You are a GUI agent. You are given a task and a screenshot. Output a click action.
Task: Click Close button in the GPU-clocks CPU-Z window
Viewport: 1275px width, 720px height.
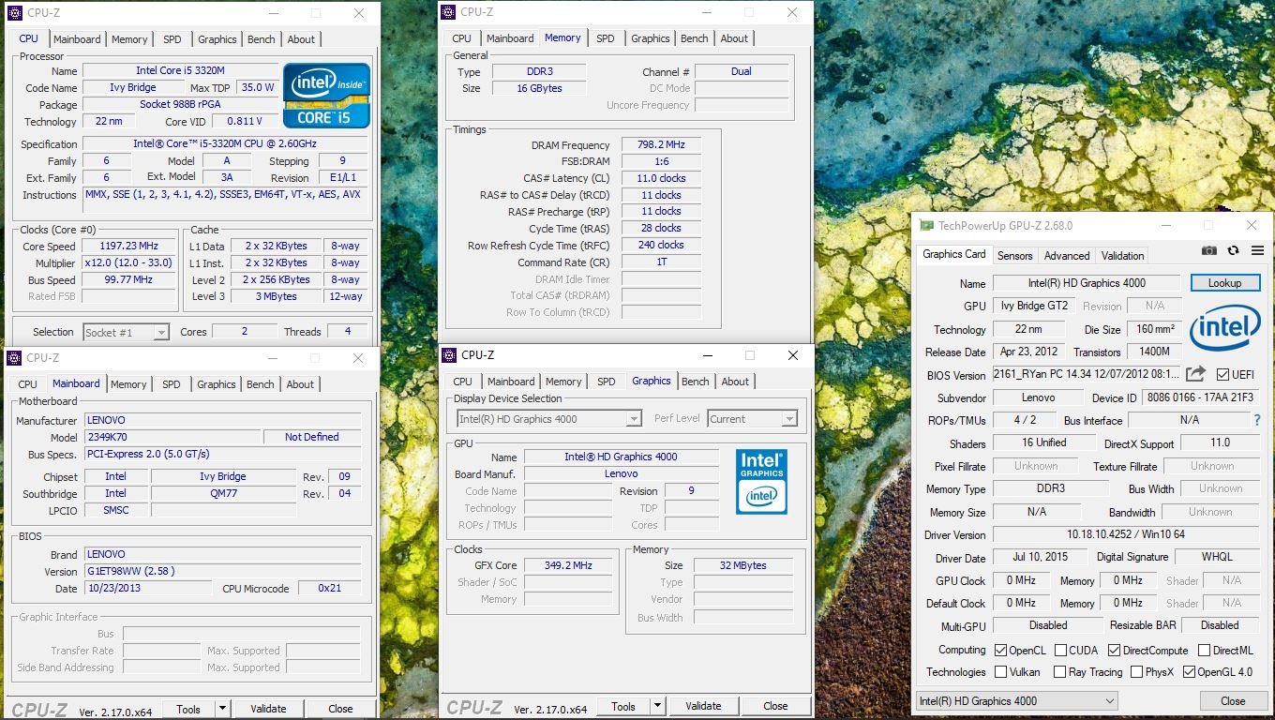[775, 706]
